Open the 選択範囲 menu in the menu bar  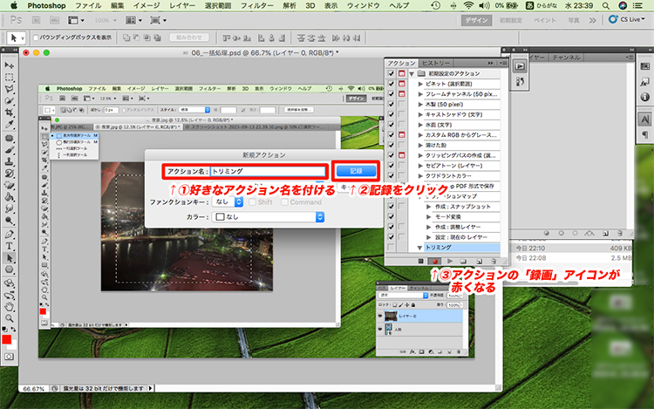coord(218,5)
